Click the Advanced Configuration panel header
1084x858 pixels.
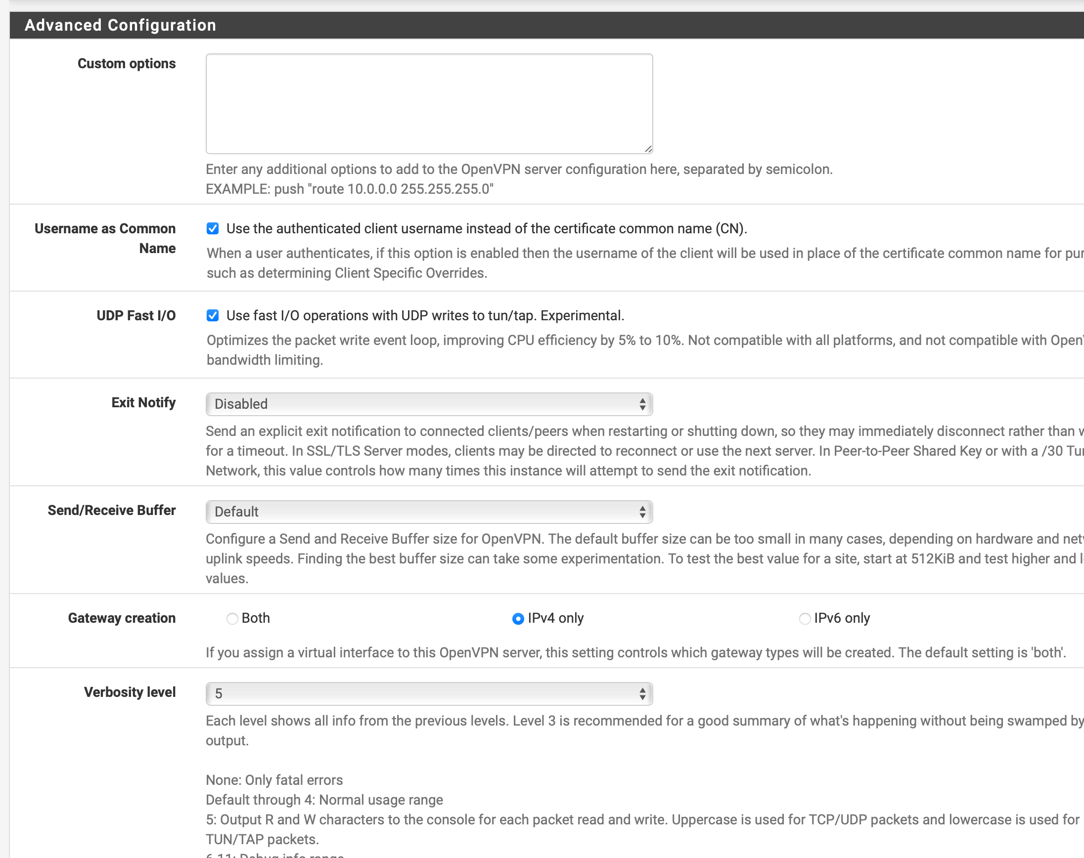pyautogui.click(x=121, y=25)
